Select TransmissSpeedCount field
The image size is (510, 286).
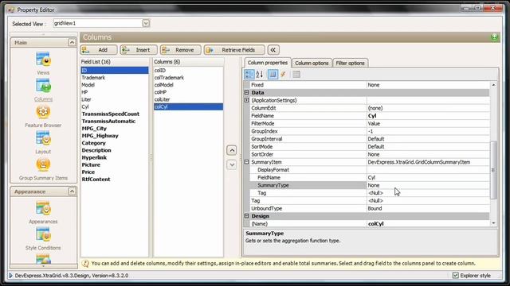(x=115, y=114)
